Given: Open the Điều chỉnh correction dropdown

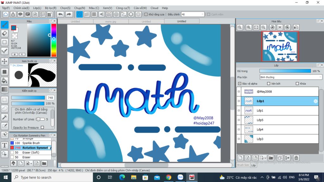Looking at the screenshot, I should click(x=193, y=15).
